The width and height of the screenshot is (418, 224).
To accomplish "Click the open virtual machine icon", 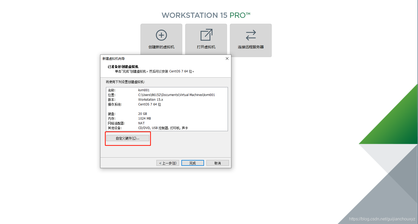I will [x=206, y=35].
